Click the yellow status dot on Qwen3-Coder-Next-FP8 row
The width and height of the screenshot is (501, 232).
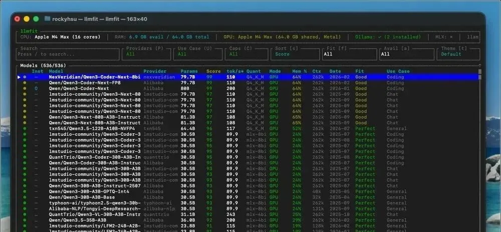pyautogui.click(x=25, y=83)
